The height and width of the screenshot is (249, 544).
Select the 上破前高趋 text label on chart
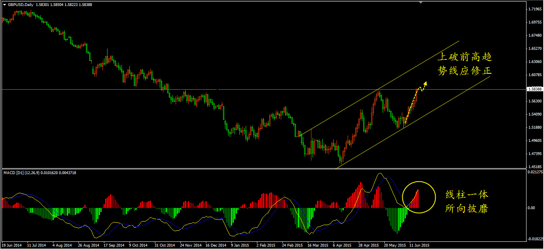click(465, 57)
